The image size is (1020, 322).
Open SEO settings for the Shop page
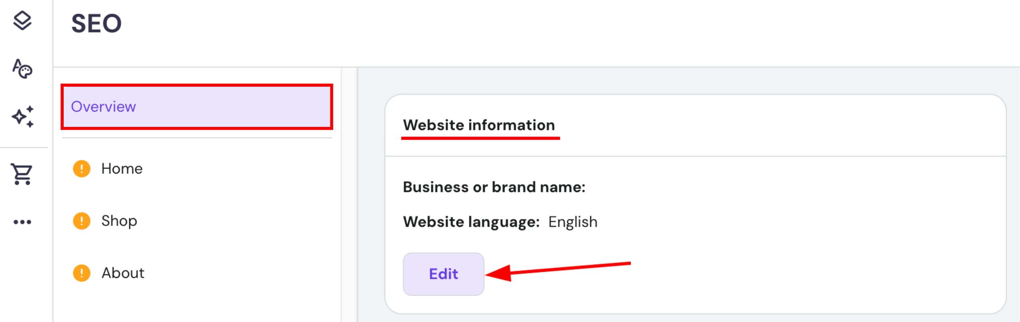[119, 221]
